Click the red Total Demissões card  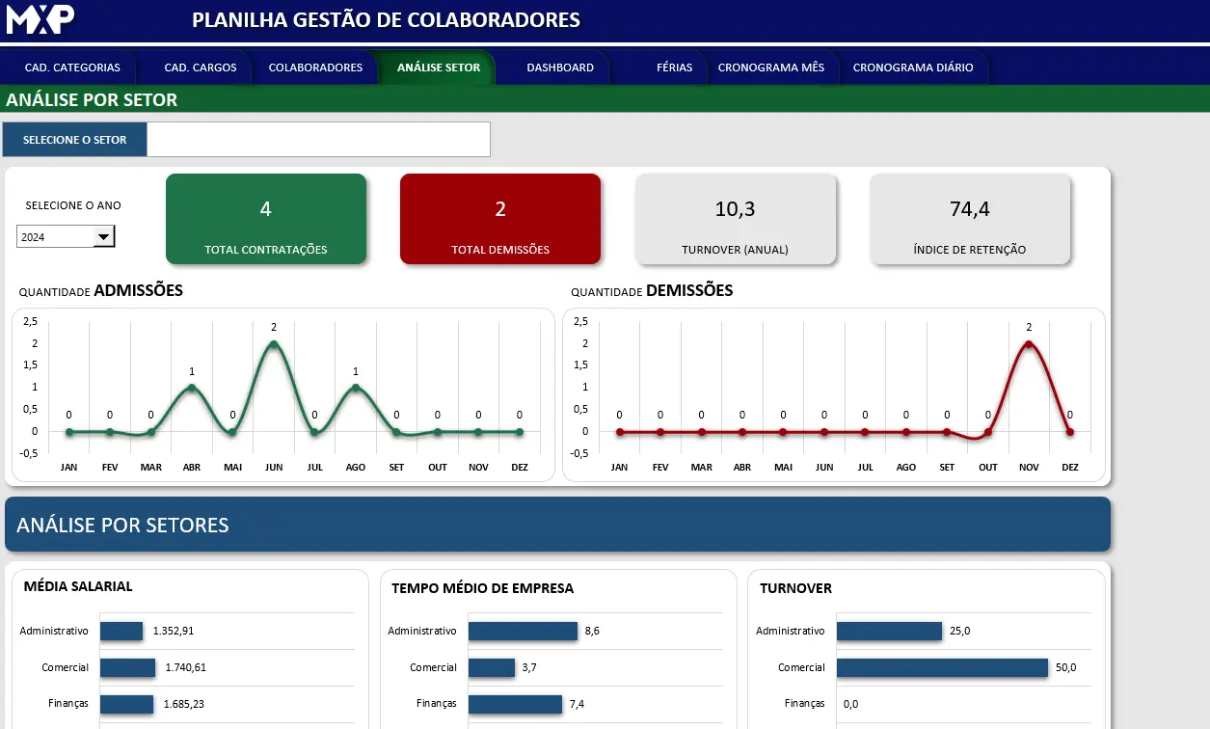point(500,219)
